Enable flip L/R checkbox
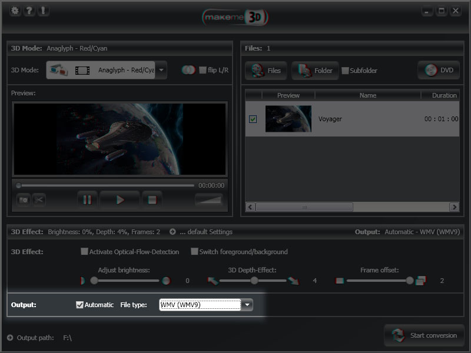This screenshot has height=353, width=471. click(x=203, y=70)
